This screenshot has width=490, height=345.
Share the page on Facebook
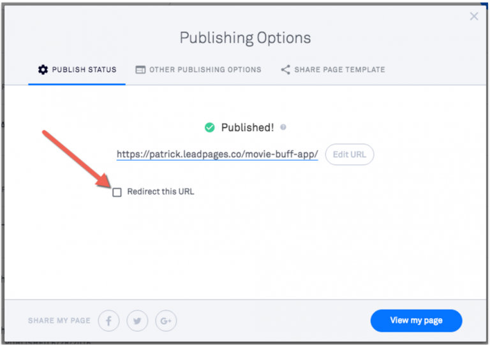coord(108,321)
